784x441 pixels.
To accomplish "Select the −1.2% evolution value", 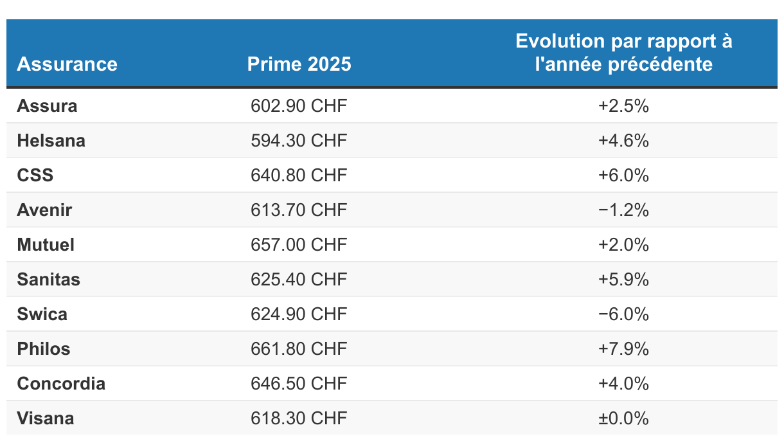I will [623, 210].
